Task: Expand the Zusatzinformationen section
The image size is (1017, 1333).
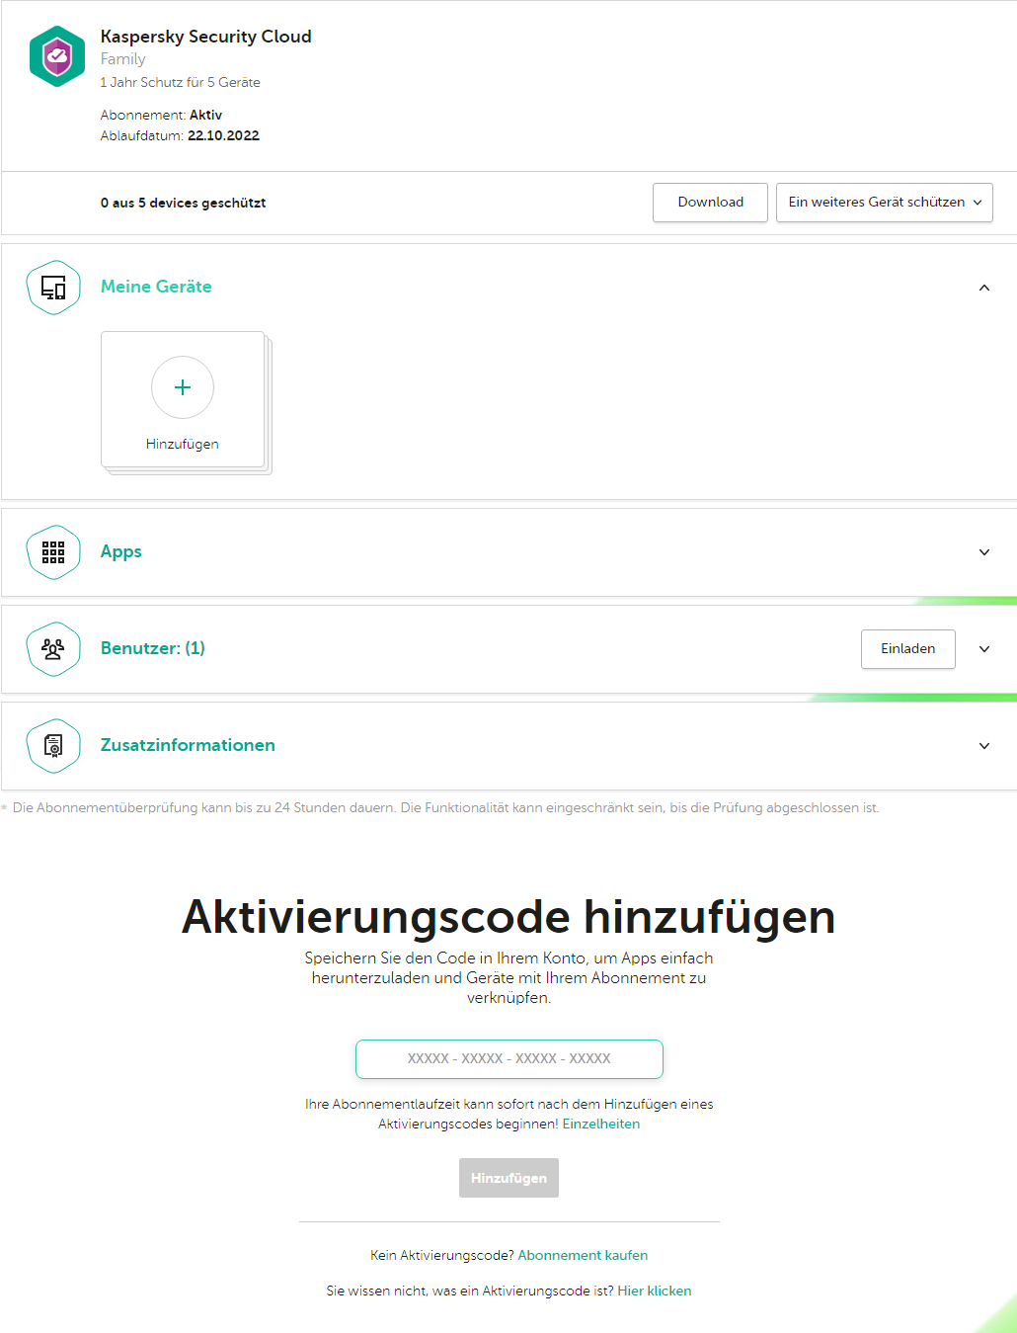Action: click(x=983, y=745)
